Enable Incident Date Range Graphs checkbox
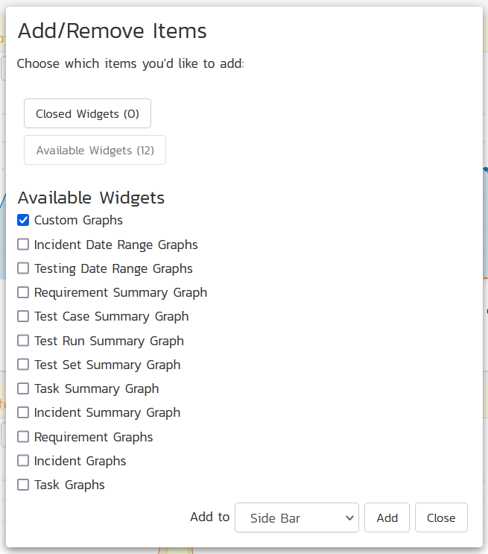Image resolution: width=488 pixels, height=554 pixels. pos(23,245)
